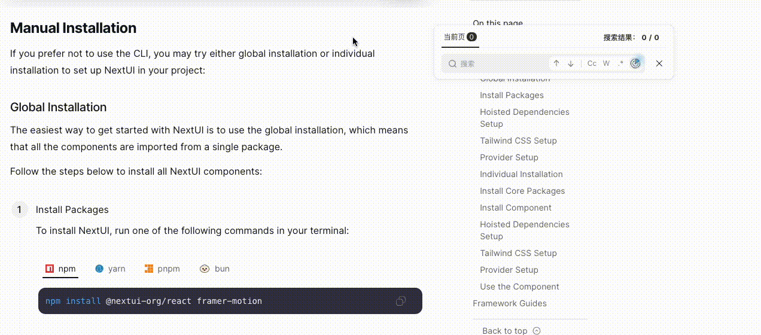Open Install Packages in page contents
Screen dimensions: 761x335
click(512, 95)
